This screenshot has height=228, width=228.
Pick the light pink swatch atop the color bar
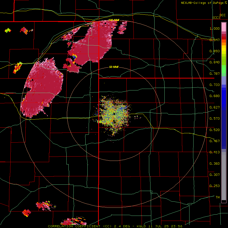[224, 27]
